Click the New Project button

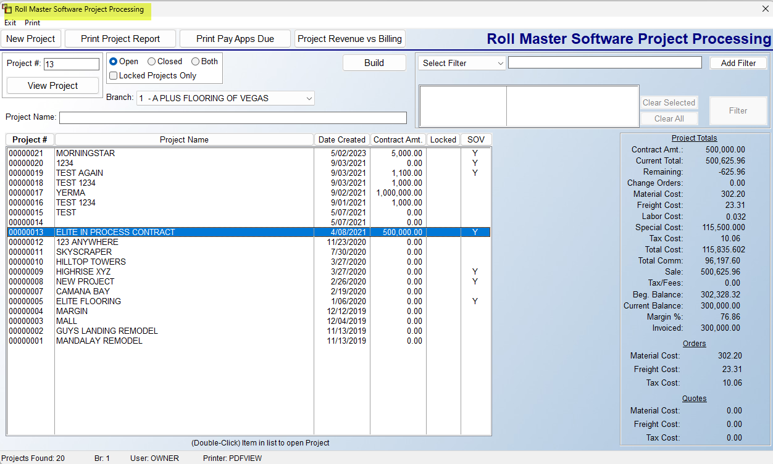coord(31,38)
